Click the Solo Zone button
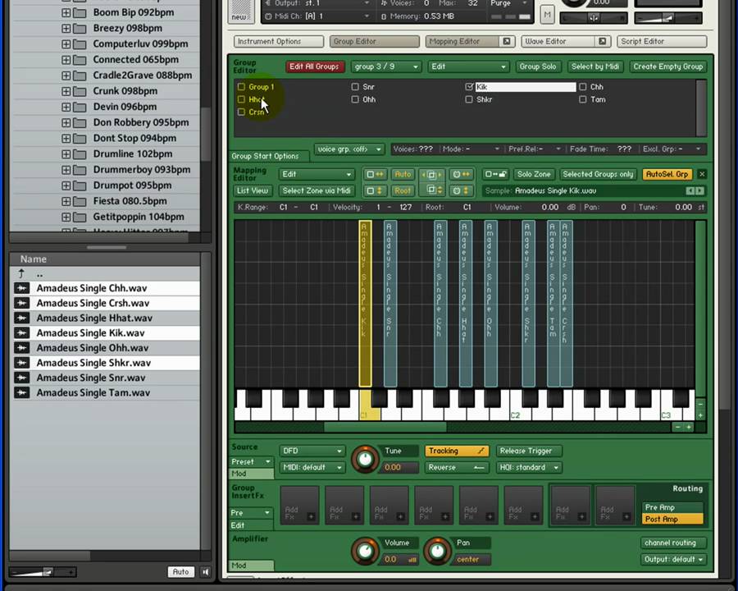This screenshot has width=738, height=591. click(534, 174)
